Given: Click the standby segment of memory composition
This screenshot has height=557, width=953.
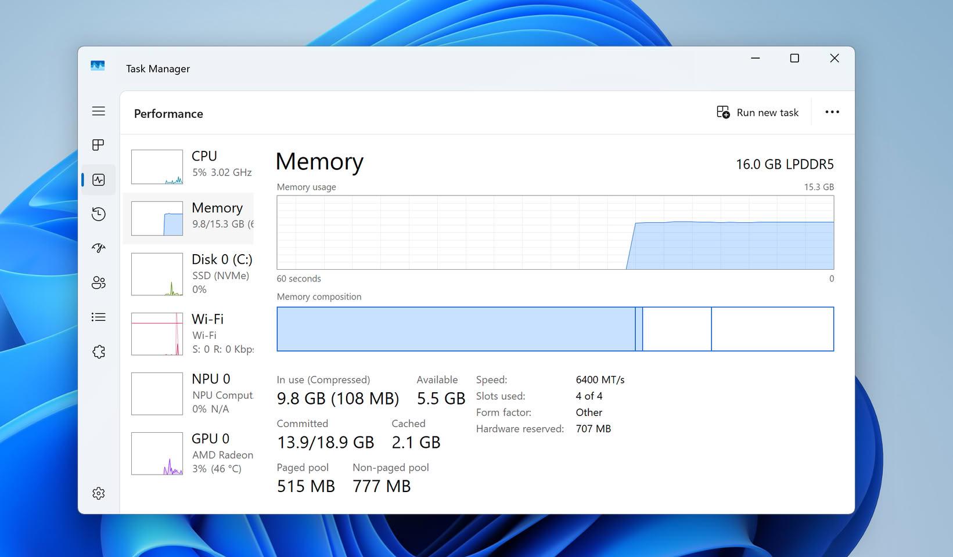Looking at the screenshot, I should tap(677, 329).
